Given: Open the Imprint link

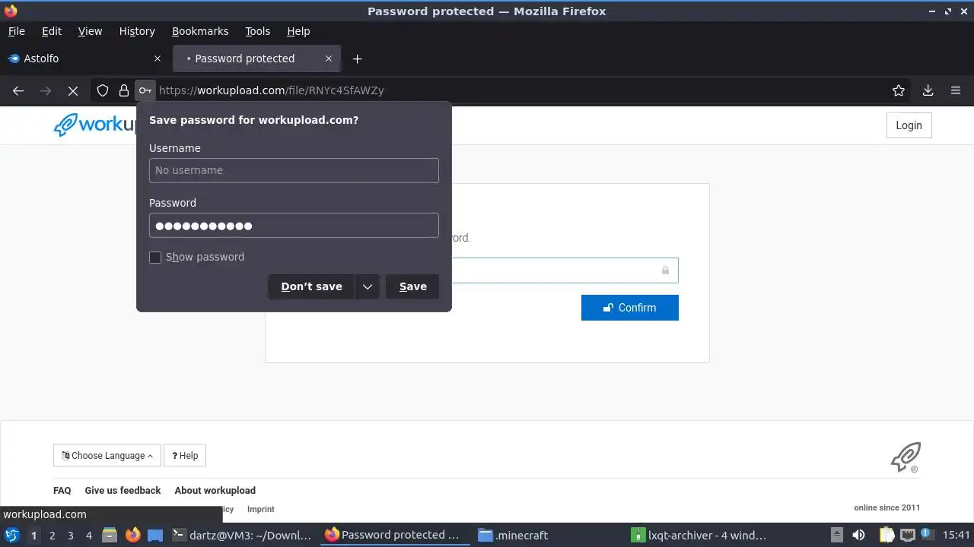Looking at the screenshot, I should click(261, 509).
